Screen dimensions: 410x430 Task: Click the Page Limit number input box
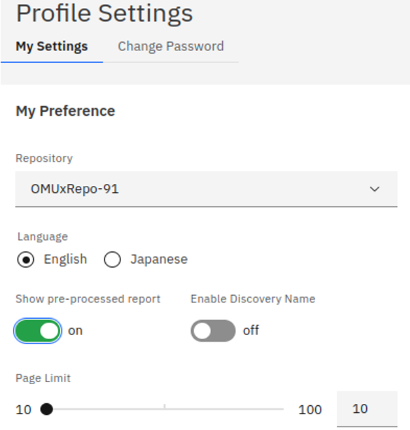point(366,409)
